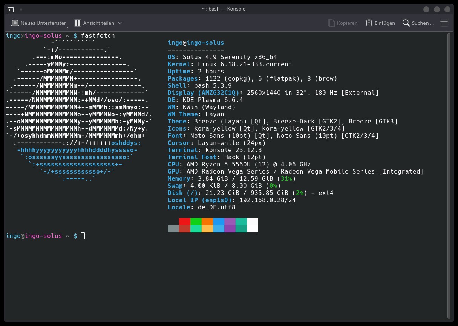Screen dimensions: 458x326
Task: Click the 'Uptime: 2 hours' line
Action: (x=196, y=71)
